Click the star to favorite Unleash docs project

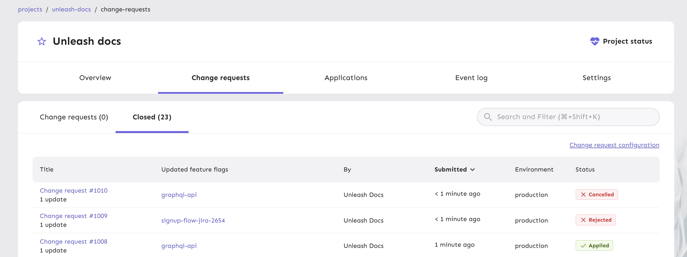(42, 41)
